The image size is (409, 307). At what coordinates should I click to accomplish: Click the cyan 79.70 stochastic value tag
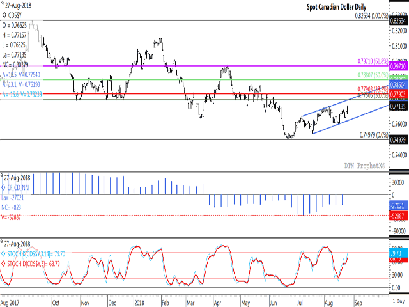click(x=399, y=253)
